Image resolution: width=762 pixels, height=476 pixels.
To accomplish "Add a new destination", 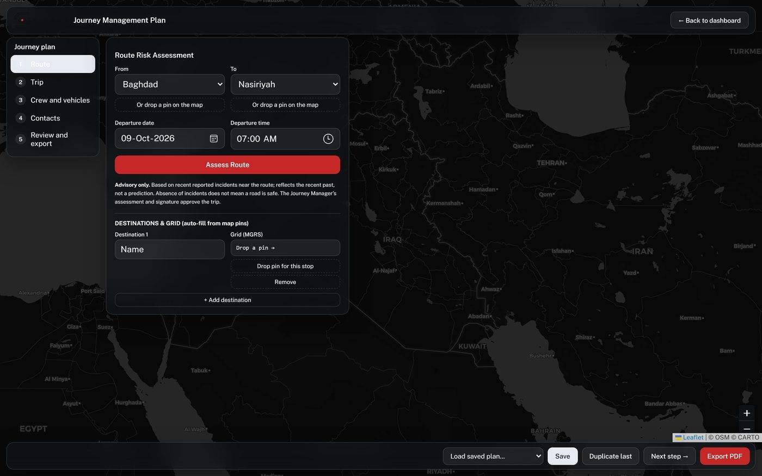I will [x=228, y=300].
